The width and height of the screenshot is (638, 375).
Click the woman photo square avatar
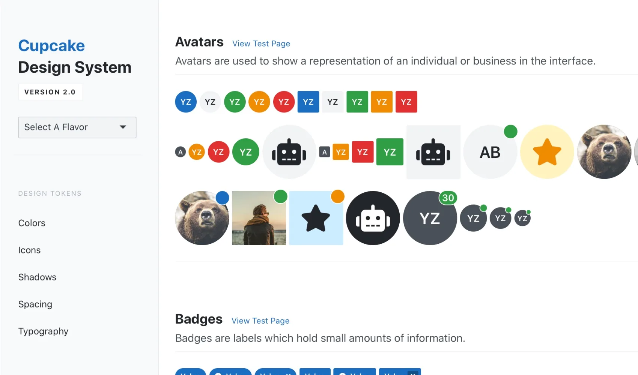coord(259,218)
